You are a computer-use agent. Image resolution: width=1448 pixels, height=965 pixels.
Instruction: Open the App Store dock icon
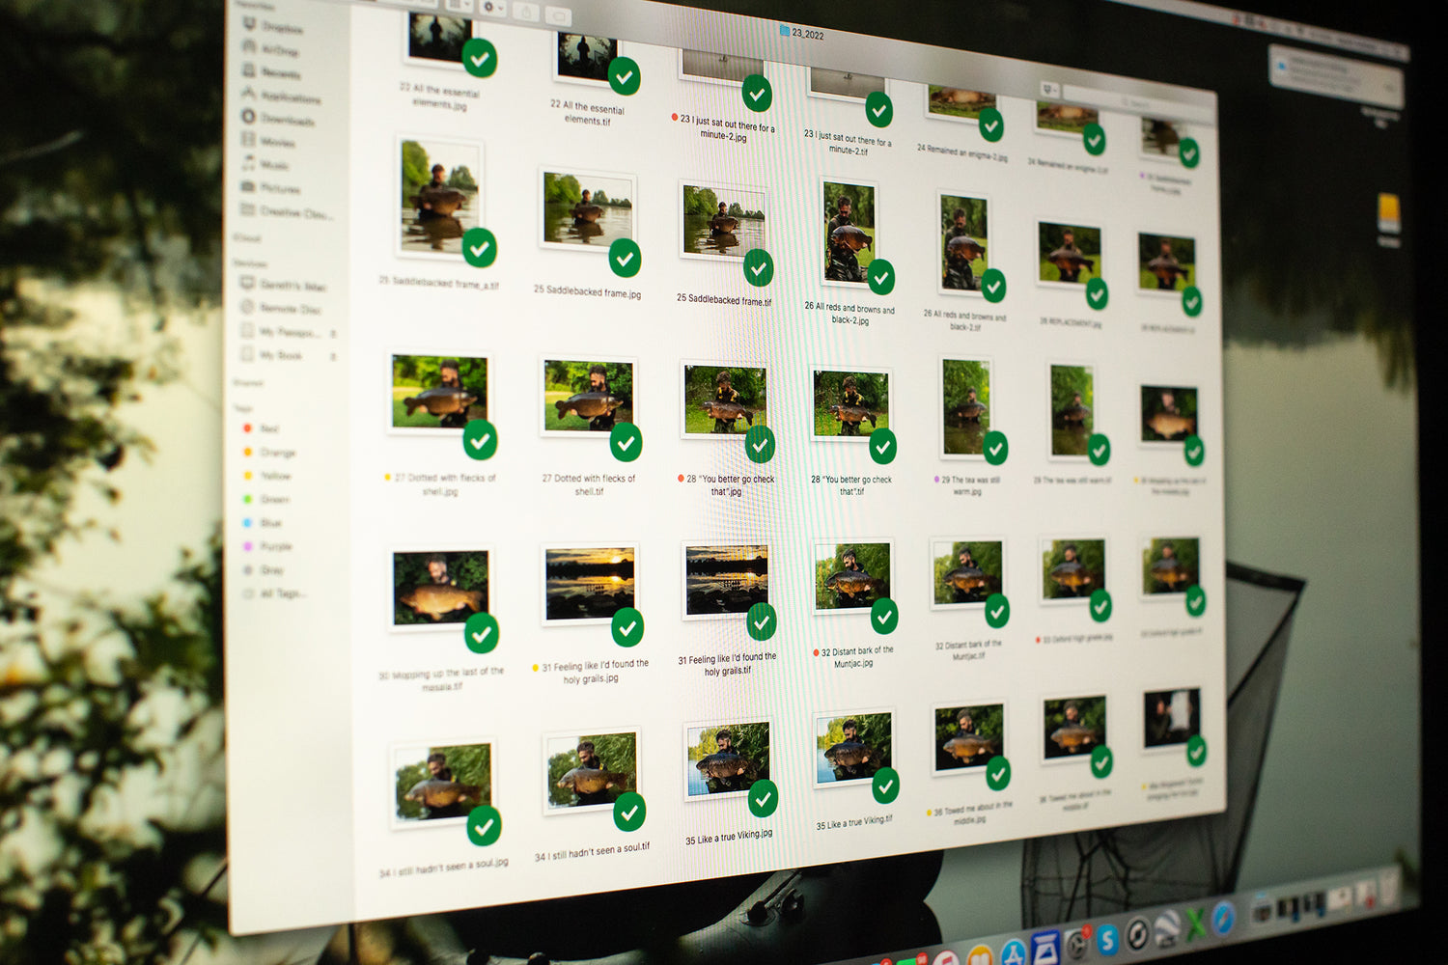(1014, 954)
